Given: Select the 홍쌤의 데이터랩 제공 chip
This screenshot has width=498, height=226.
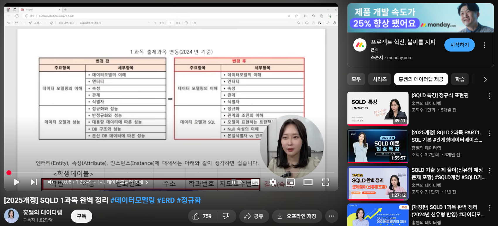Looking at the screenshot, I should [x=421, y=79].
